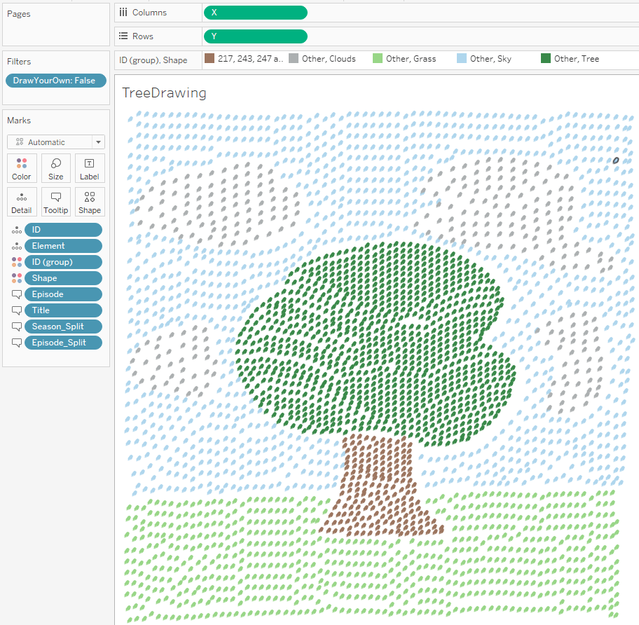Click the Label marks card button
Image resolution: width=639 pixels, height=625 pixels.
click(x=90, y=168)
